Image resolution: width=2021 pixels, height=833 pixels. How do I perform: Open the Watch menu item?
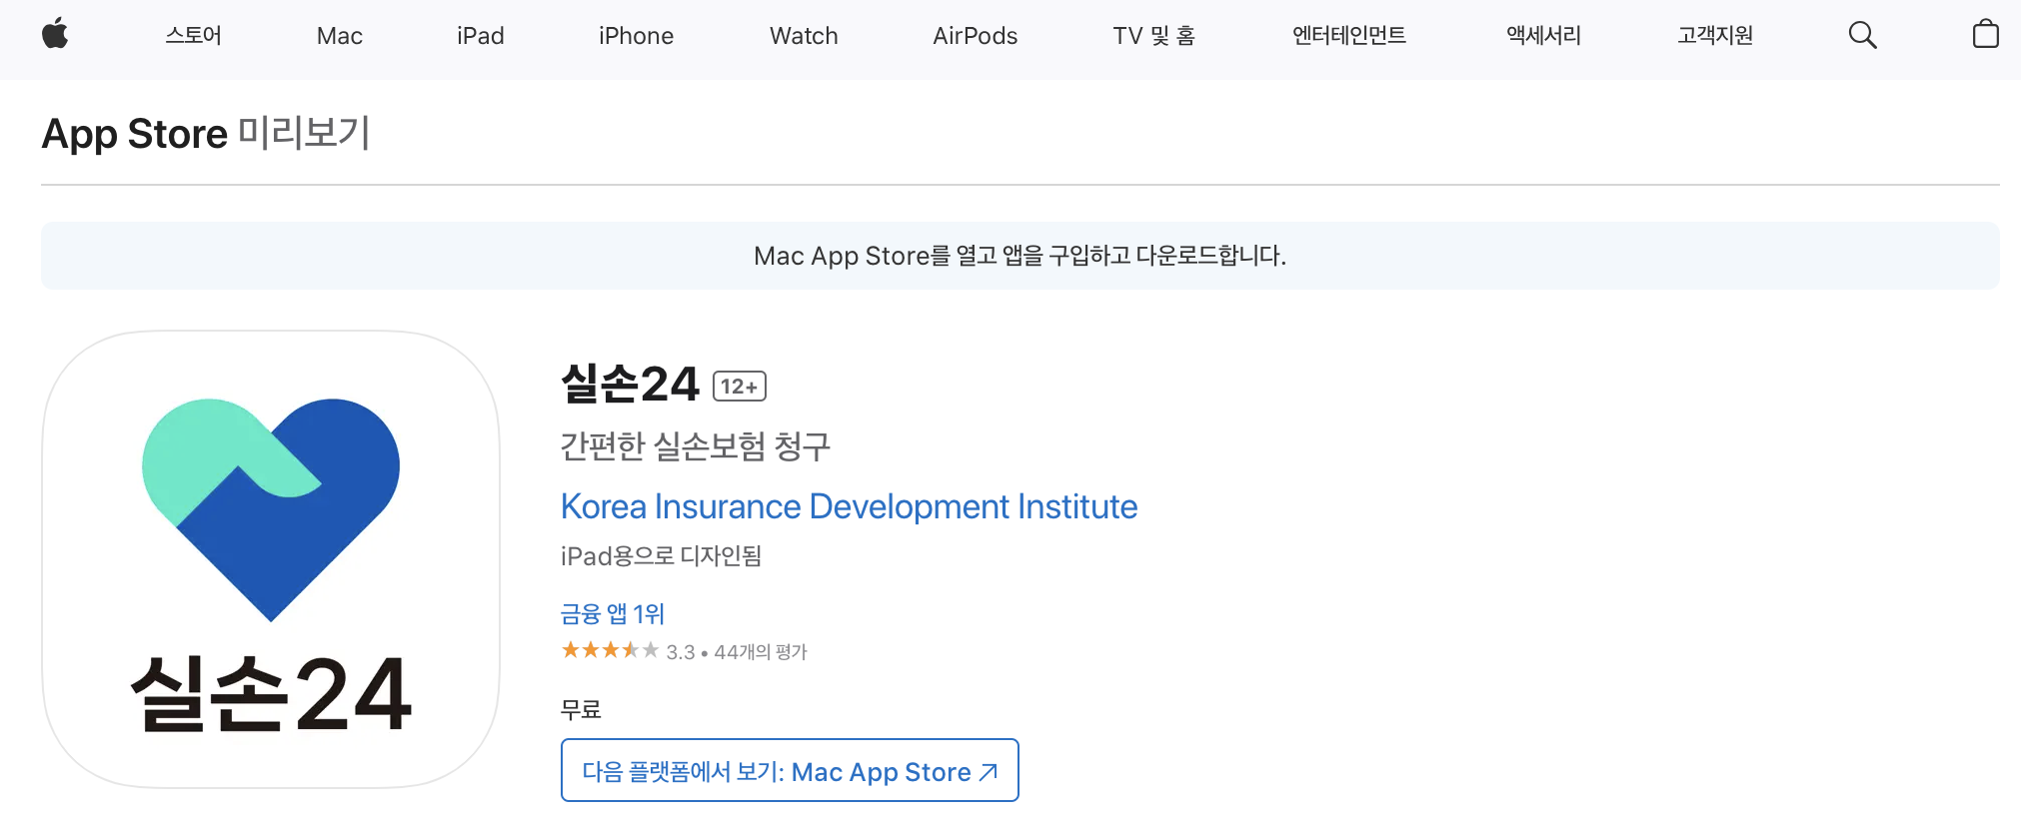click(x=804, y=36)
